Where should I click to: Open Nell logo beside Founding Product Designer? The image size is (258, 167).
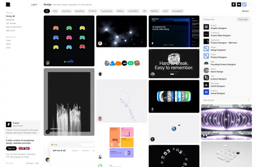[206, 63]
